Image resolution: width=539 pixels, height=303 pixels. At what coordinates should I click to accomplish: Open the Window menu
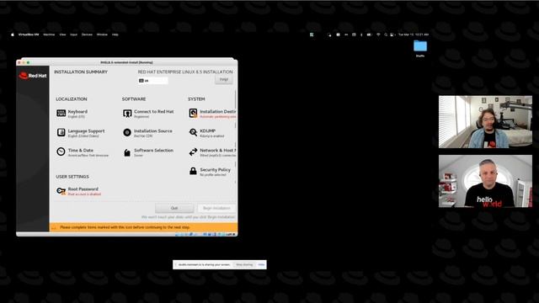pyautogui.click(x=102, y=35)
